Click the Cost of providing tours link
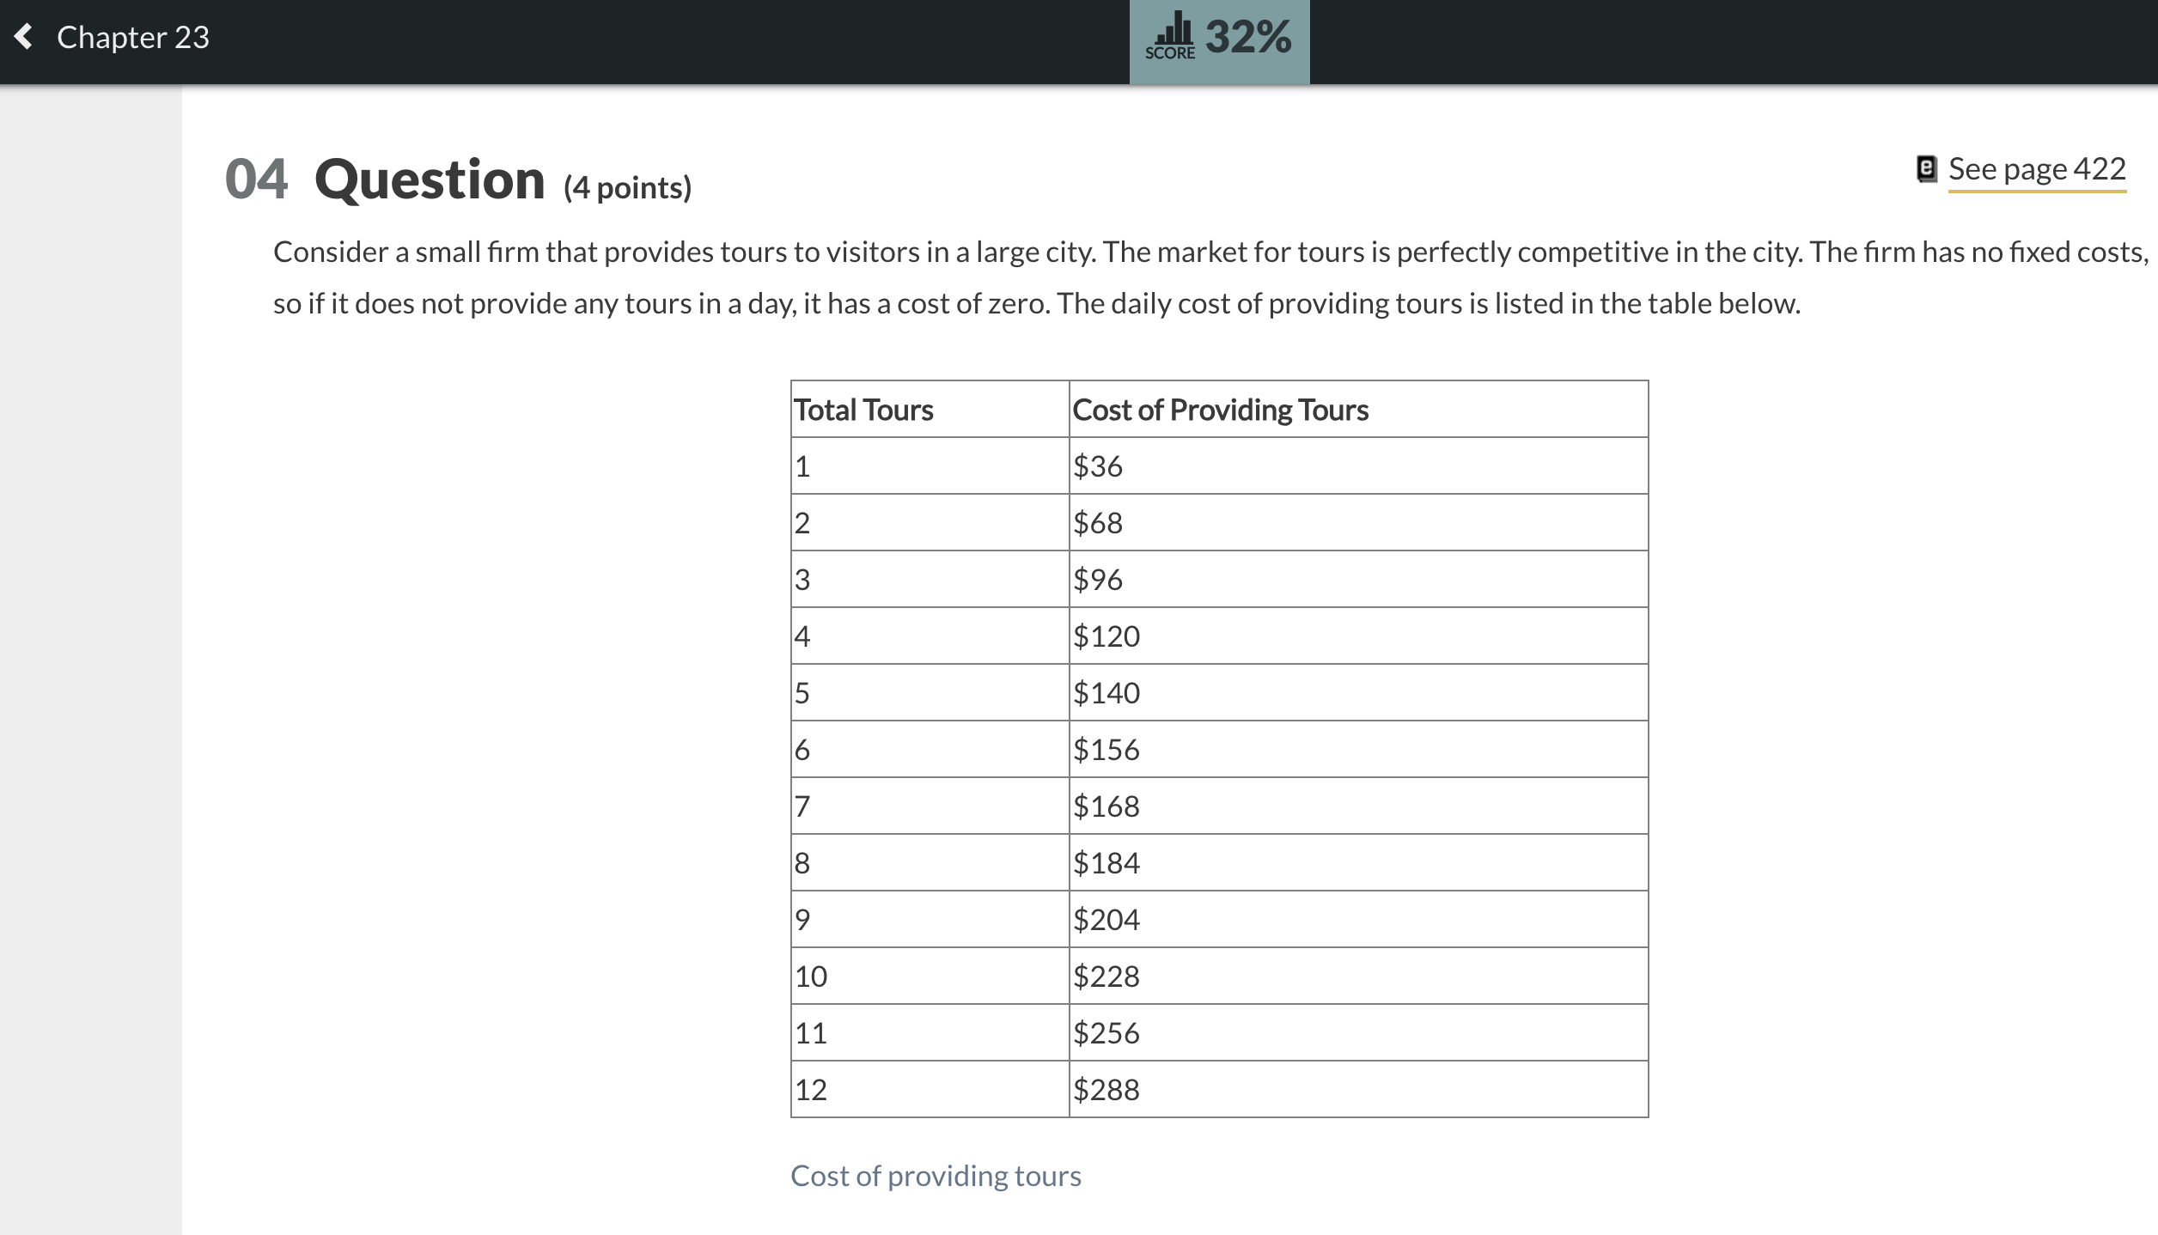This screenshot has height=1235, width=2158. point(936,1176)
